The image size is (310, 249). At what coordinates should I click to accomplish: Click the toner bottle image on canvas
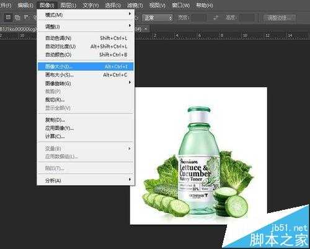click(198, 161)
